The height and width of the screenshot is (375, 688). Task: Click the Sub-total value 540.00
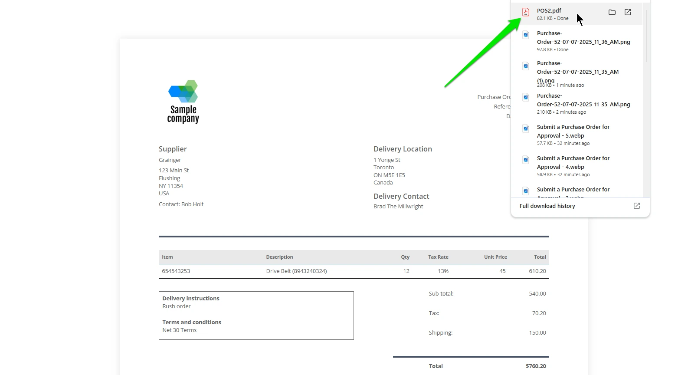[x=537, y=293]
